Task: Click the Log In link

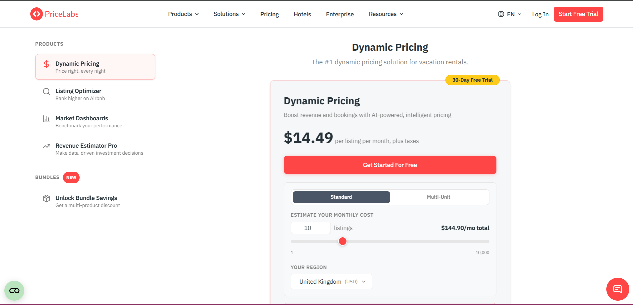Action: (x=540, y=14)
